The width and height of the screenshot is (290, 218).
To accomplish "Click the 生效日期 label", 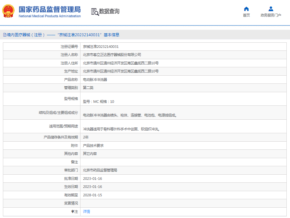I will [71, 187].
